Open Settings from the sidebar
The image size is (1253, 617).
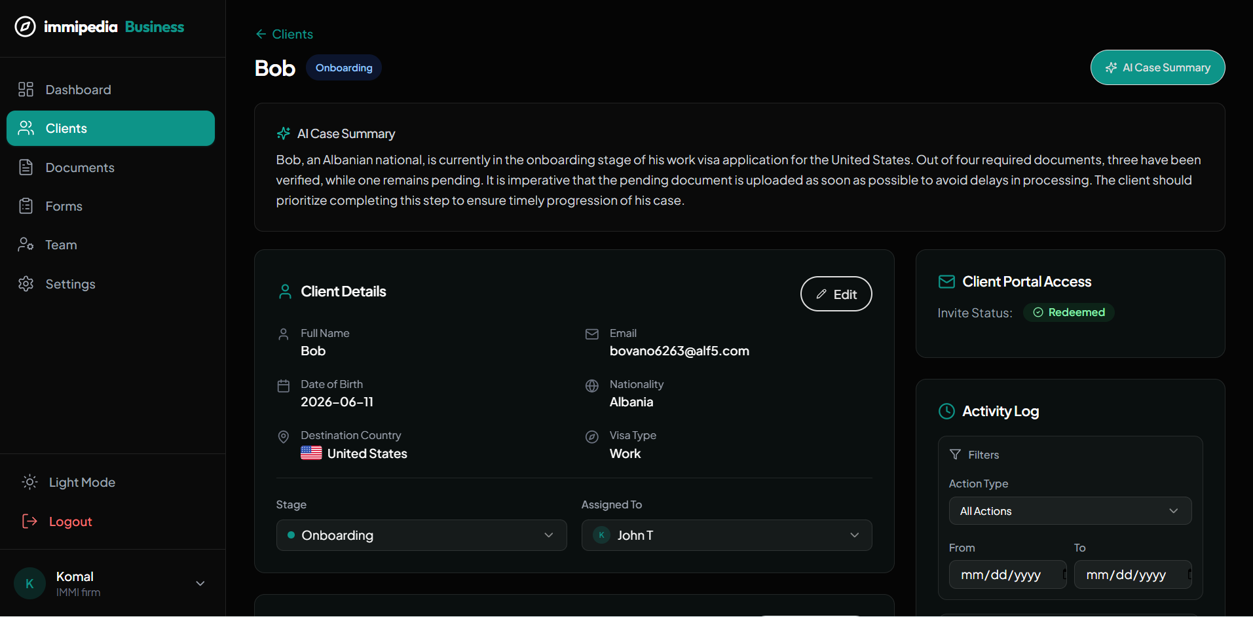coord(111,284)
